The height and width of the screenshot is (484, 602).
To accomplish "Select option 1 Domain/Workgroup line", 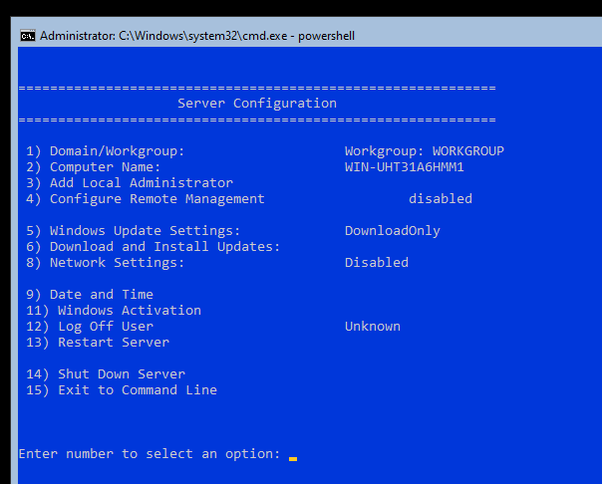I will click(x=106, y=151).
